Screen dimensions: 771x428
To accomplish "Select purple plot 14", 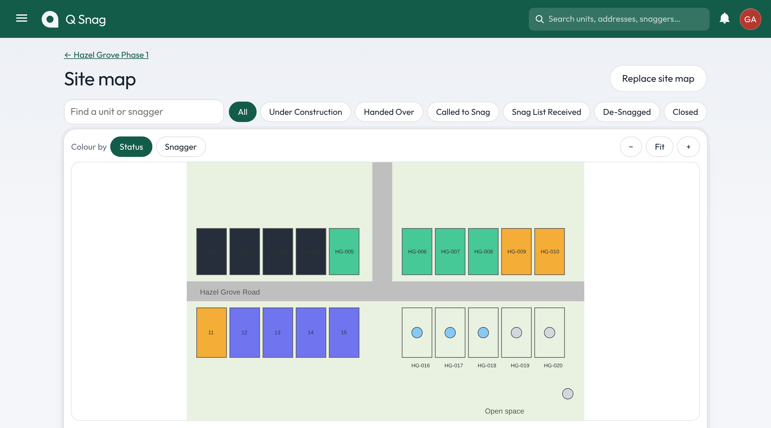I will [311, 332].
